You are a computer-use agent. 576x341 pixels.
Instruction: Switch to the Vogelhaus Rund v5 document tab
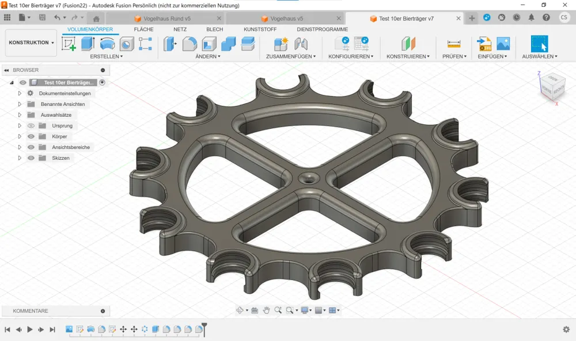[167, 18]
